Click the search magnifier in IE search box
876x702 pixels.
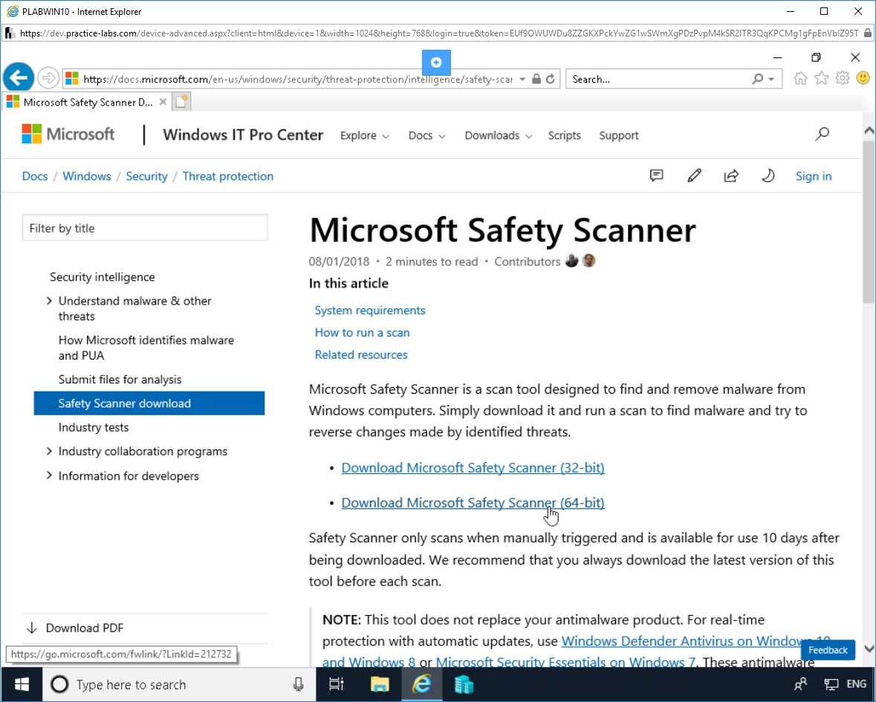coord(758,79)
